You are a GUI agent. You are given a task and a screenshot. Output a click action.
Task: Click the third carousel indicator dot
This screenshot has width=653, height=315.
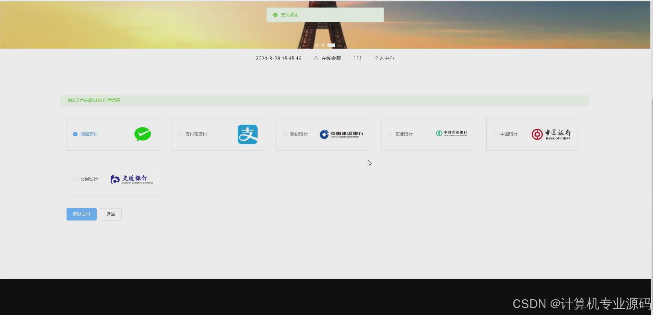[331, 45]
